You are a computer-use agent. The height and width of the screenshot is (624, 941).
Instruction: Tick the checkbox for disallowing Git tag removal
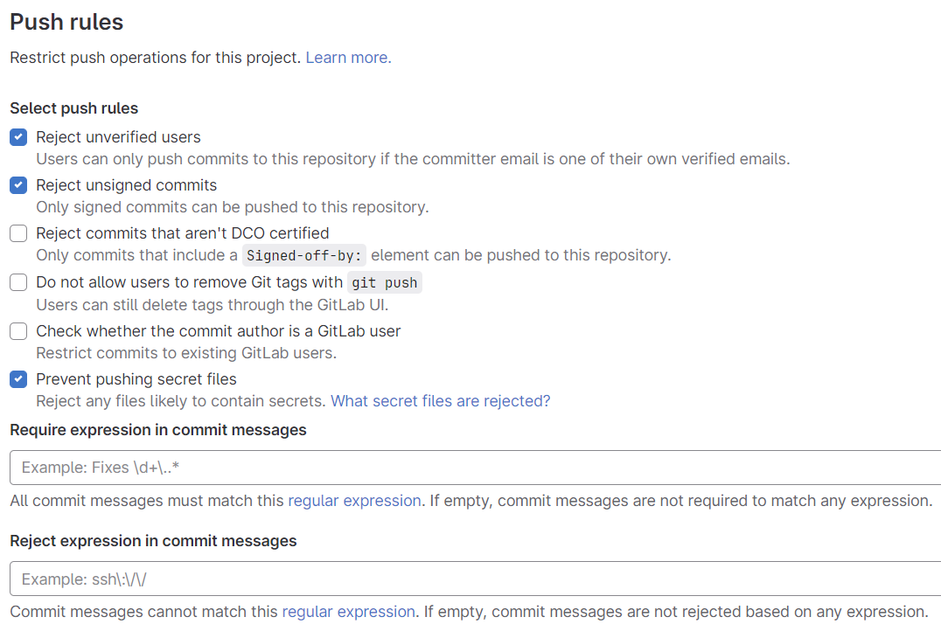(x=18, y=282)
